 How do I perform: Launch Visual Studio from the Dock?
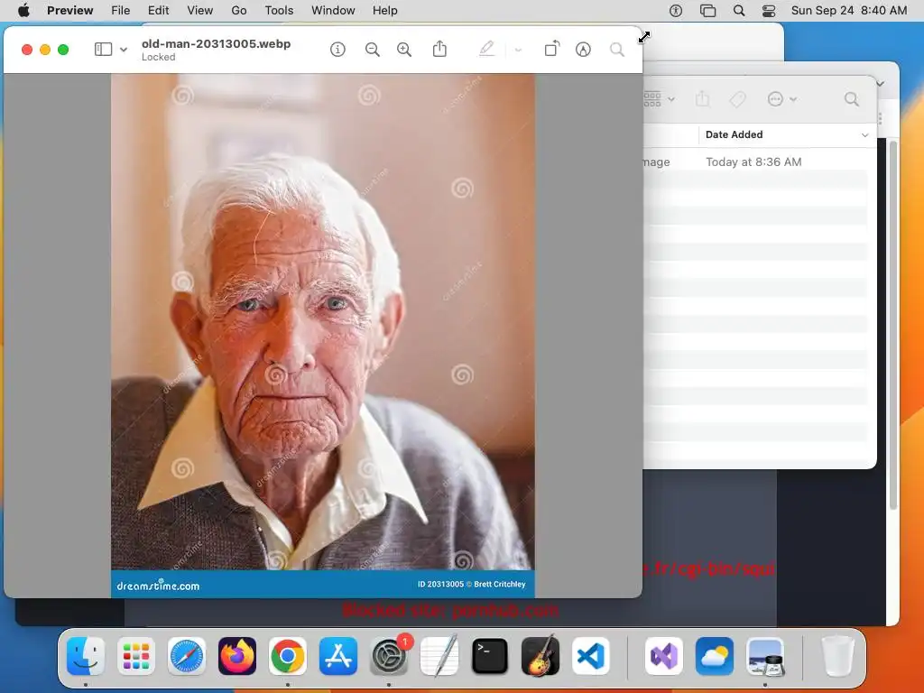pyautogui.click(x=664, y=656)
